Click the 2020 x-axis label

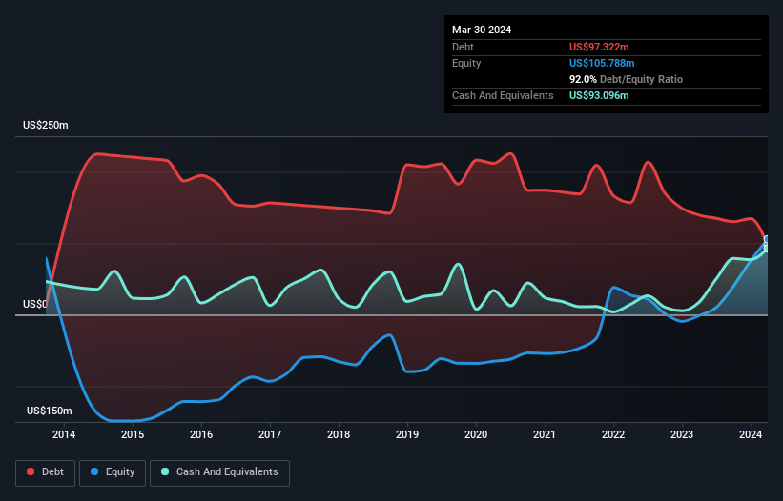click(476, 434)
